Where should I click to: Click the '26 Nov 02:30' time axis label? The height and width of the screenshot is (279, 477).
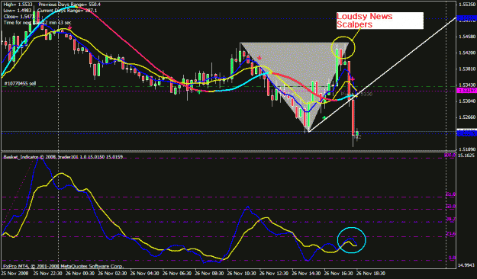point(112,273)
